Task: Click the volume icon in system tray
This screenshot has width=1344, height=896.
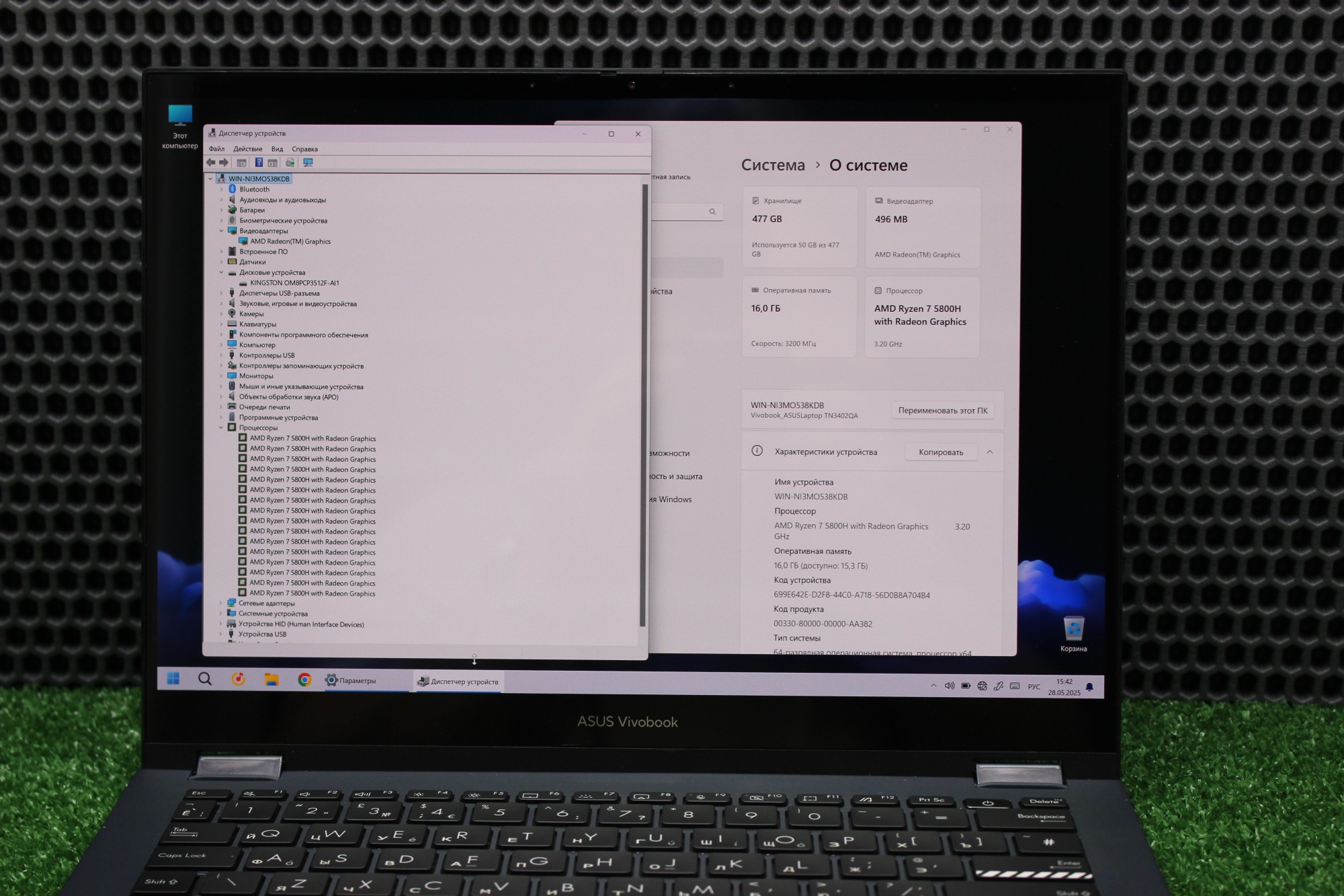Action: tap(949, 686)
